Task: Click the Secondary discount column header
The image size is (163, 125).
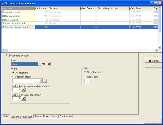Action: coord(113,8)
